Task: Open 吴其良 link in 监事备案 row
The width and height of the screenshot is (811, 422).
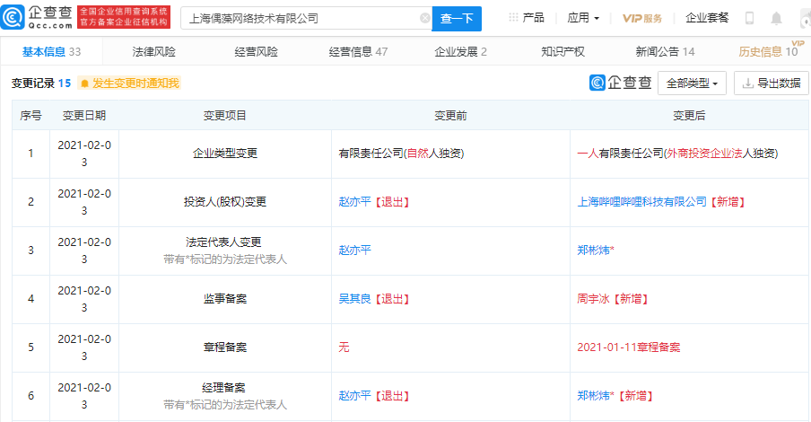Action: coord(355,299)
